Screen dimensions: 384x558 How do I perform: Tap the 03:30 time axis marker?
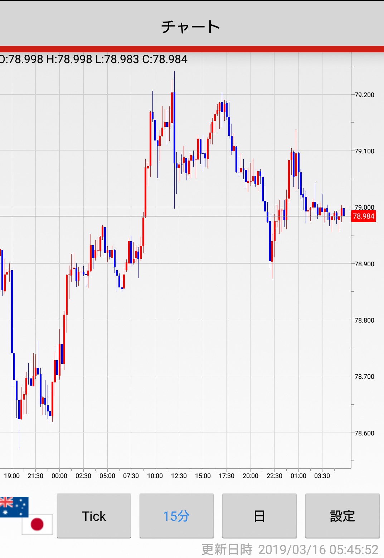point(322,476)
